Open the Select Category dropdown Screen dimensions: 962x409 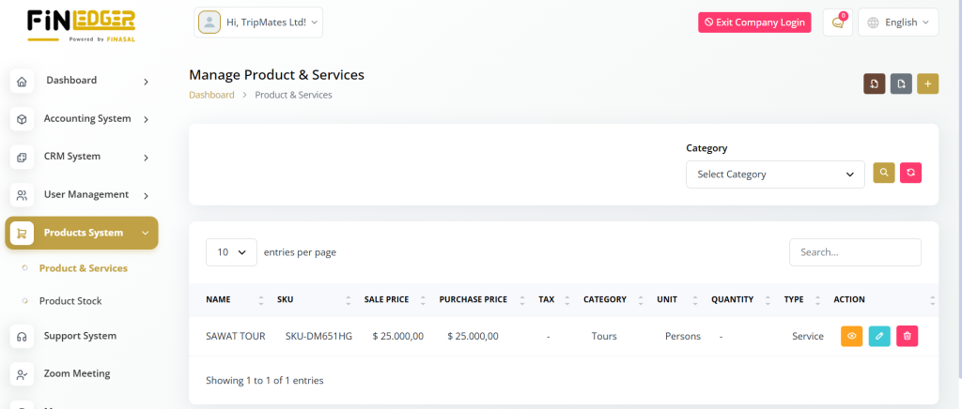pos(775,174)
